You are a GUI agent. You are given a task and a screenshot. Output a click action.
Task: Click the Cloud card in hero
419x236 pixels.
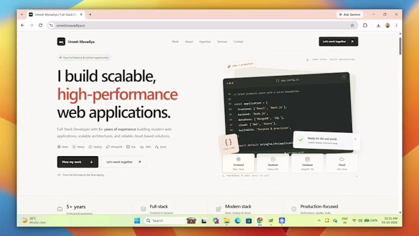click(342, 163)
